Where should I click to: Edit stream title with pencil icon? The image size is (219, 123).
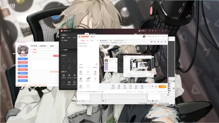(x=124, y=40)
